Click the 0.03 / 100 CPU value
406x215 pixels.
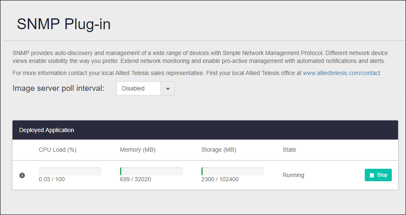tap(52, 180)
